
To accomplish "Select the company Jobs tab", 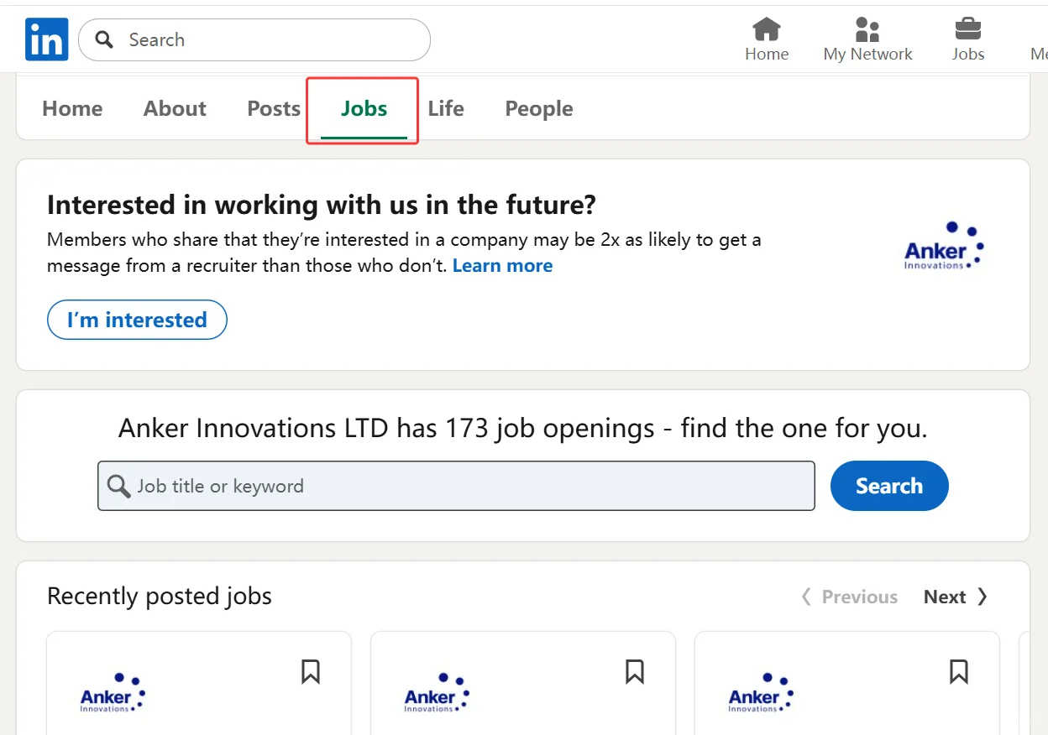I will pyautogui.click(x=364, y=109).
